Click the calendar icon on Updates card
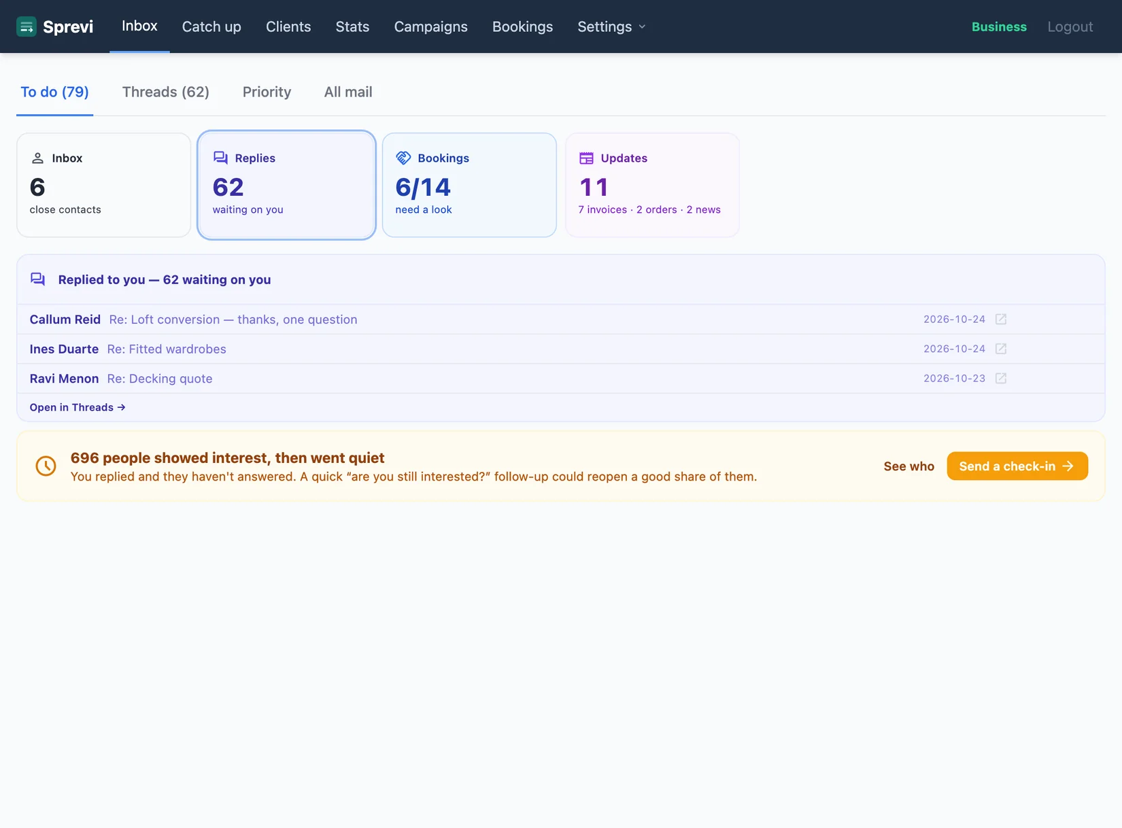 coord(586,158)
